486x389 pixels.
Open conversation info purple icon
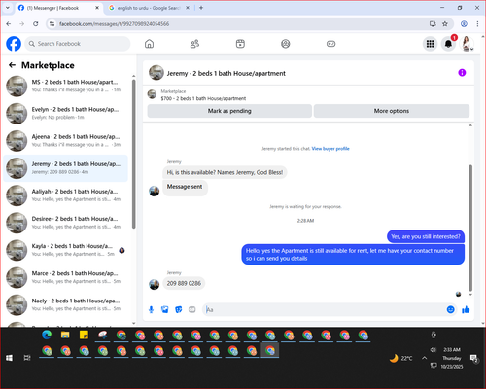point(462,73)
